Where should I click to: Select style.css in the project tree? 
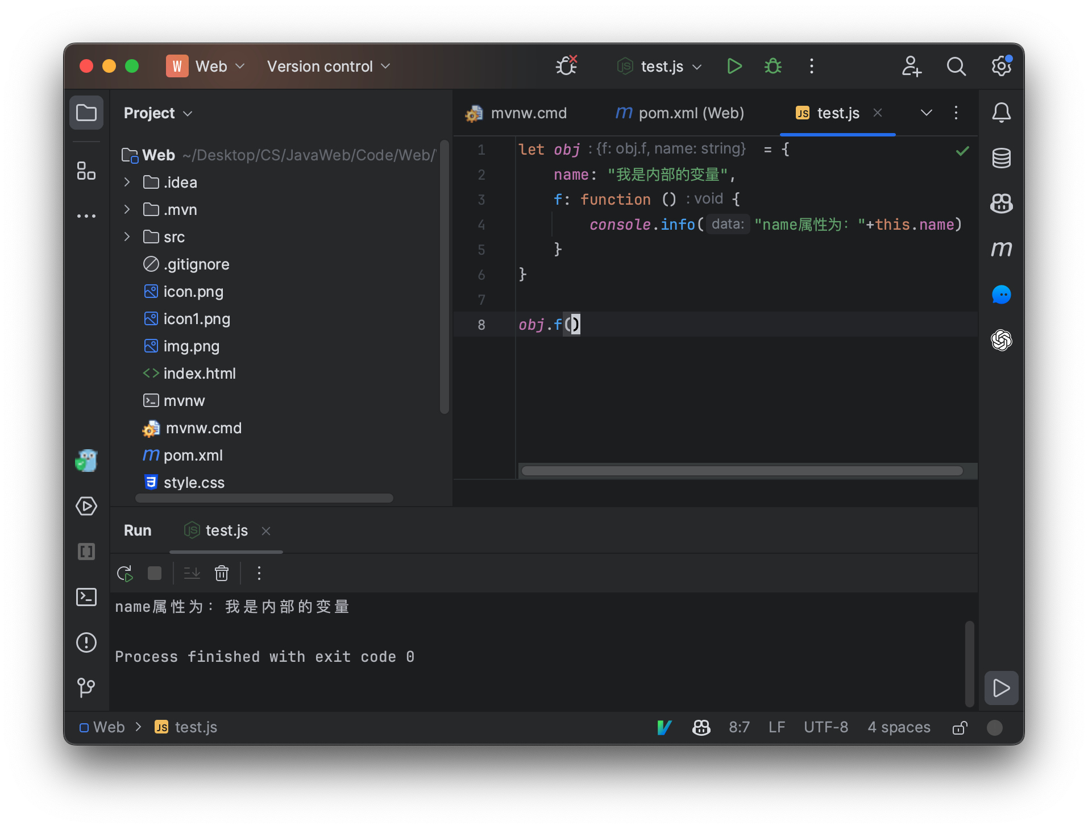pos(184,483)
